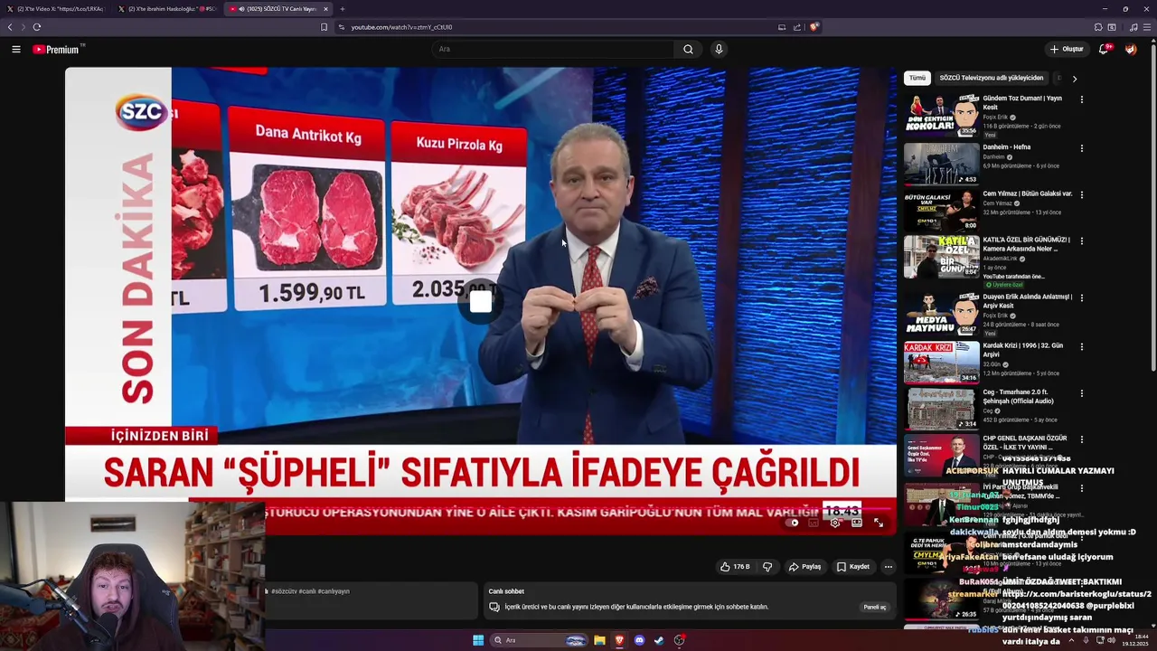Click the stop overlay on video center
1157x651 pixels.
point(481,302)
